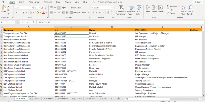205x102 pixels.
Task: Open the Name Box dropdown arrow
Action: pos(14,22)
